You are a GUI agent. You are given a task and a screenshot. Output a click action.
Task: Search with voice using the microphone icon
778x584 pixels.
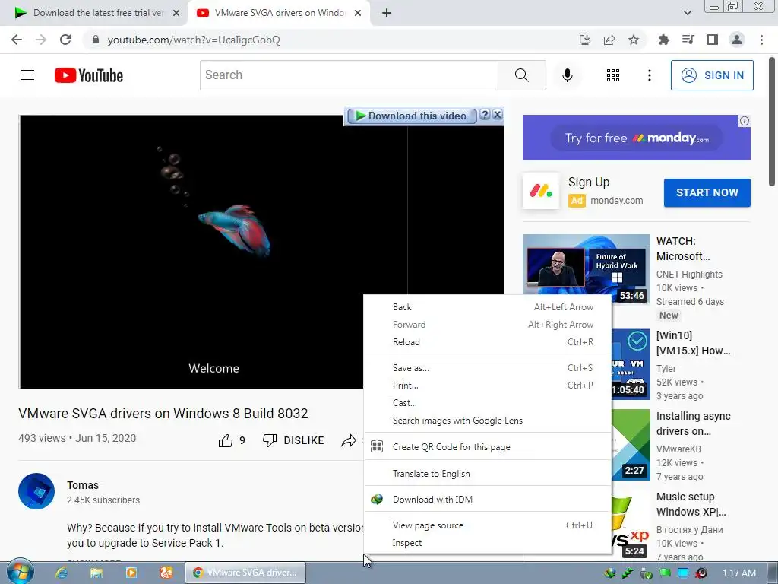click(568, 75)
